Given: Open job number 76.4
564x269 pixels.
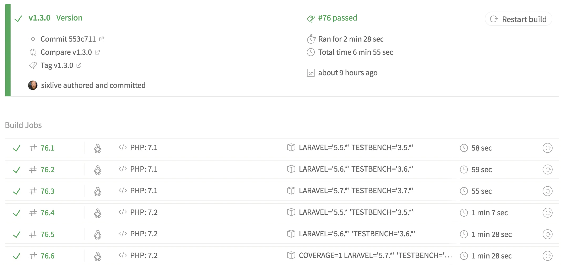Looking at the screenshot, I should pos(47,213).
